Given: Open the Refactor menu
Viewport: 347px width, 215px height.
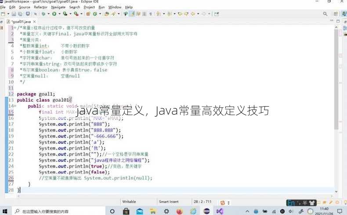Looking at the screenshot, I should (41, 7).
